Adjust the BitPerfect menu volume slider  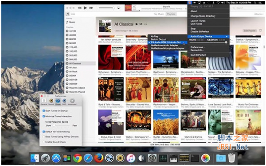pos(208,42)
